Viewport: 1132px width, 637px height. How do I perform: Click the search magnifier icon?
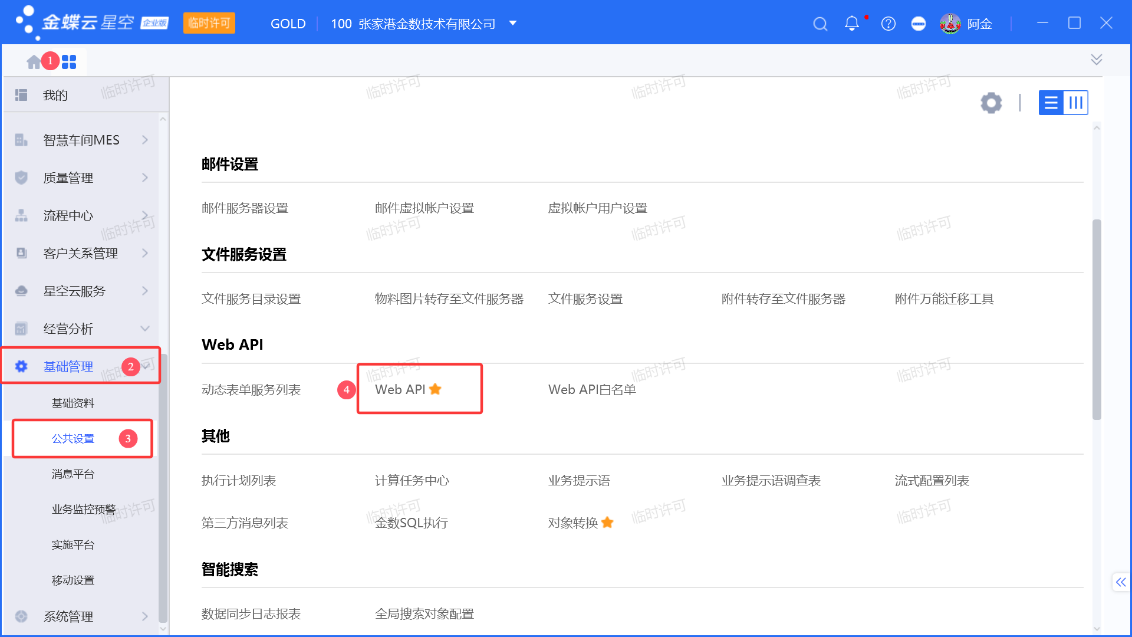820,24
